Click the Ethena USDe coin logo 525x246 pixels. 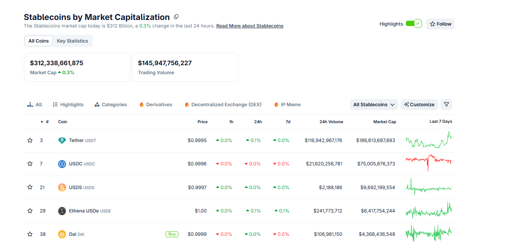click(x=62, y=211)
